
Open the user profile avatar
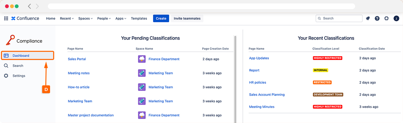coord(396,19)
